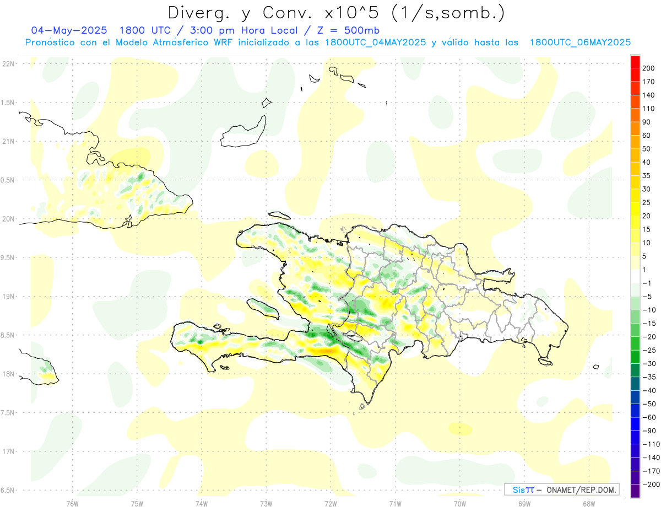The width and height of the screenshot is (661, 511).
Task: Click the legend value "-140"
Action: (652, 458)
